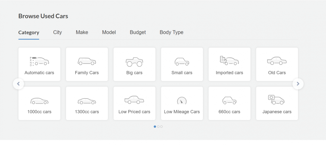Select the first carousel page dot
The width and height of the screenshot is (326, 145).
pyautogui.click(x=155, y=126)
